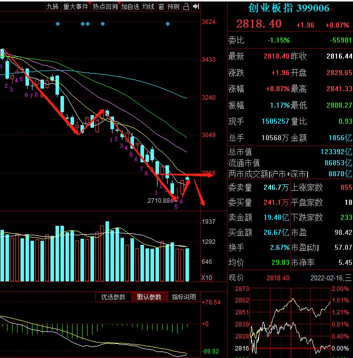Click the collapse-panel arrow icon in toolbar
This screenshot has height=358, width=353.
click(196, 7)
